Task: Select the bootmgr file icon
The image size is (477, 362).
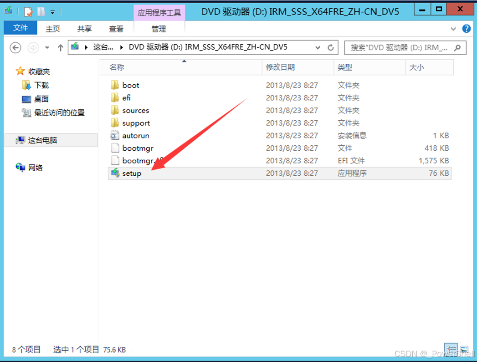Action: click(x=115, y=148)
